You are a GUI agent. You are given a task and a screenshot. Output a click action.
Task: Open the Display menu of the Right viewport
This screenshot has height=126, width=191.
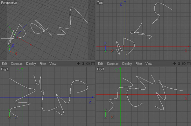click(x=31, y=64)
